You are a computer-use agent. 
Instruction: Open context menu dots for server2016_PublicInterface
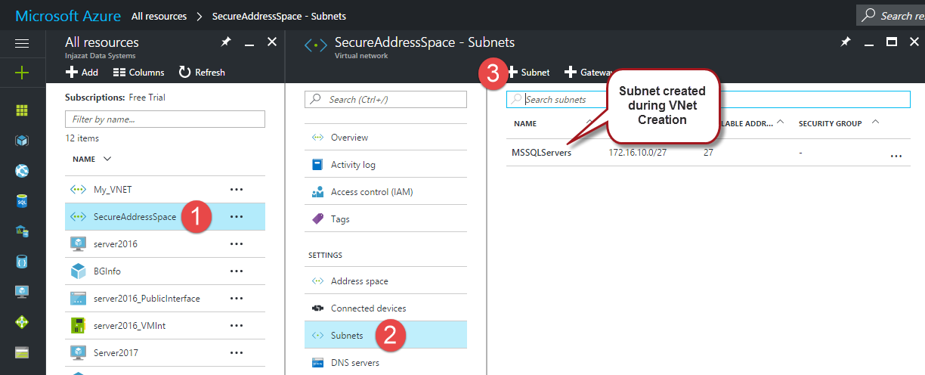(x=237, y=298)
